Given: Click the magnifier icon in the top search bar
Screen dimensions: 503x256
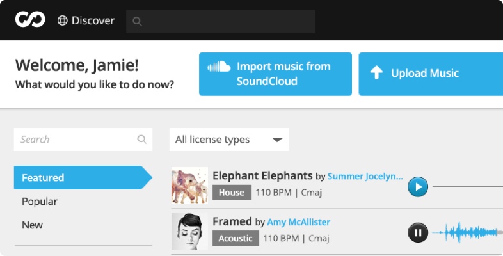Looking at the screenshot, I should [x=137, y=22].
